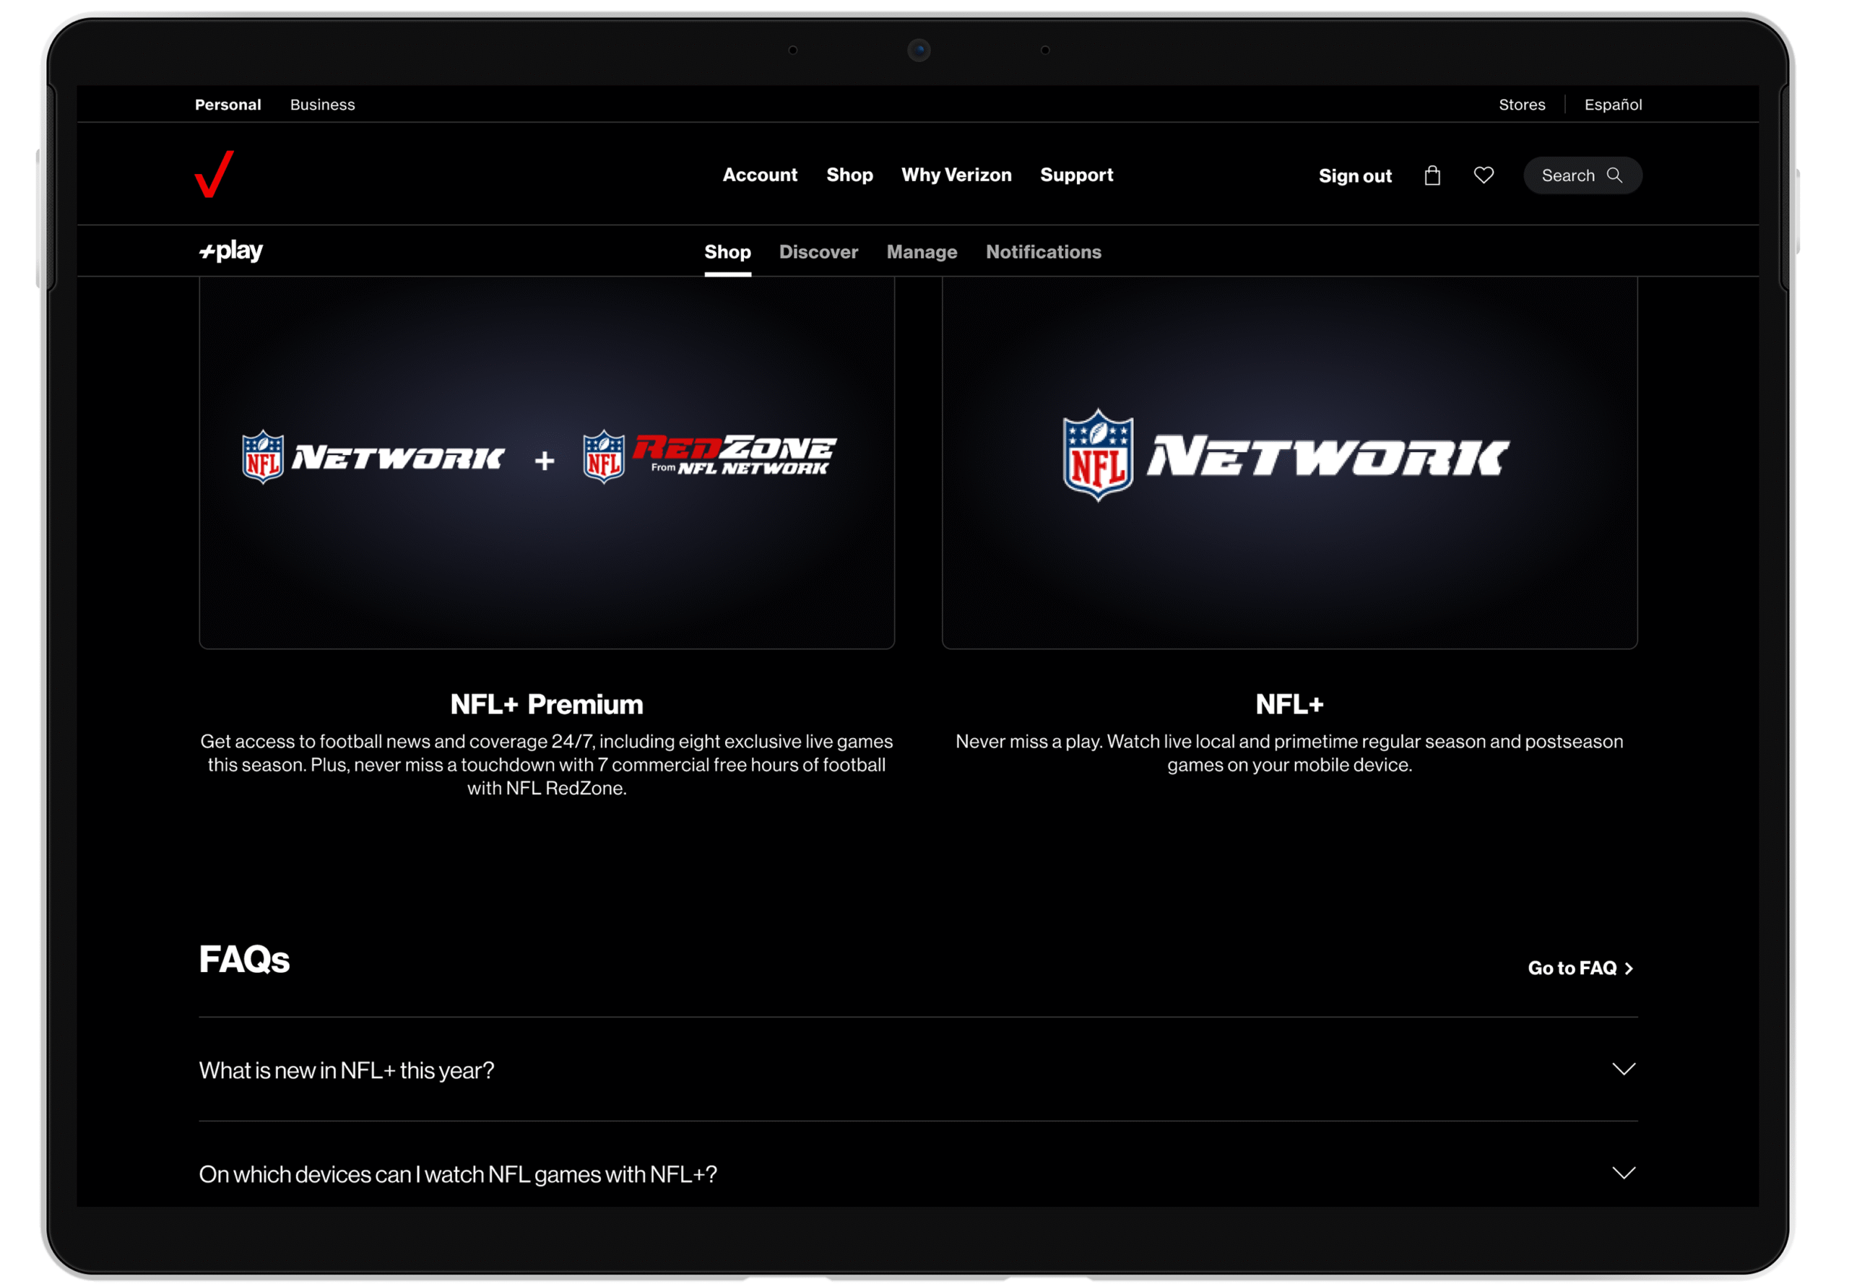Open the heart favorites icon
The width and height of the screenshot is (1849, 1284).
tap(1483, 175)
